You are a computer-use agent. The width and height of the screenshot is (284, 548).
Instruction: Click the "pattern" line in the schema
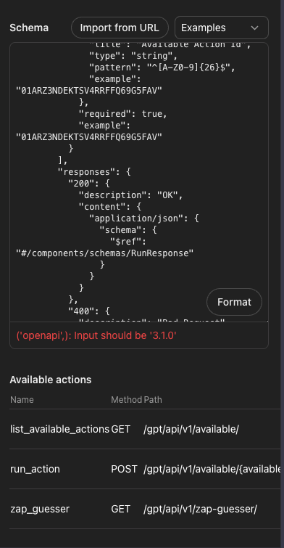point(162,68)
